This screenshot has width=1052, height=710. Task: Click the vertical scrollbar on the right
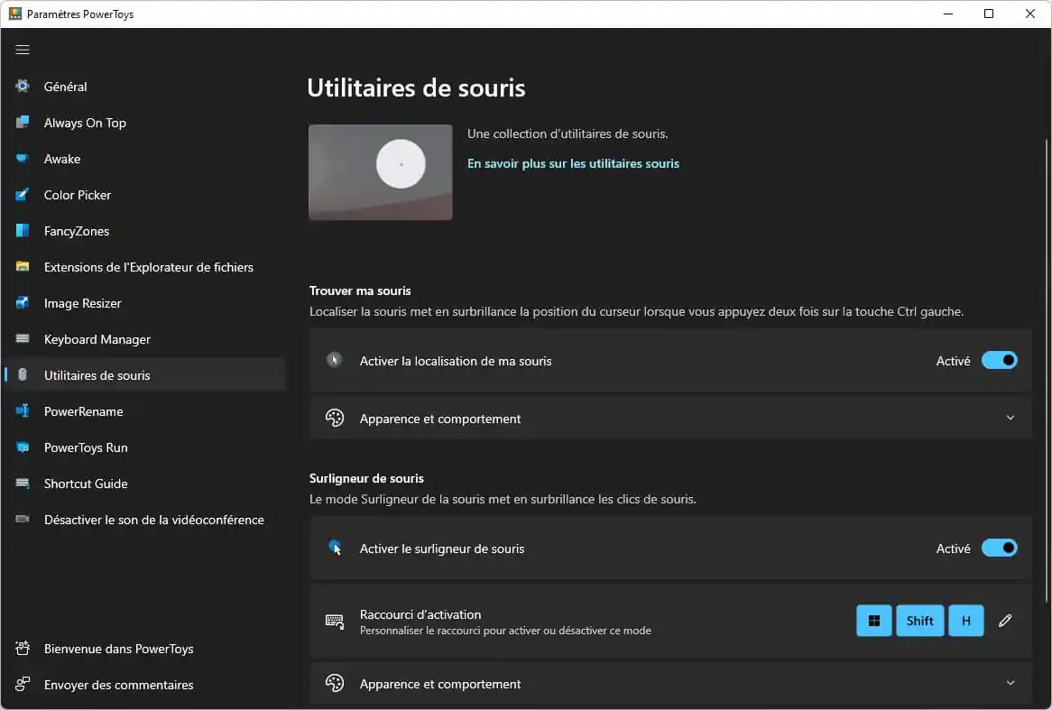(1047, 369)
